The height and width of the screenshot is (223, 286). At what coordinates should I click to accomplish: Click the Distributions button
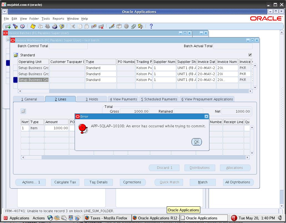200,168
